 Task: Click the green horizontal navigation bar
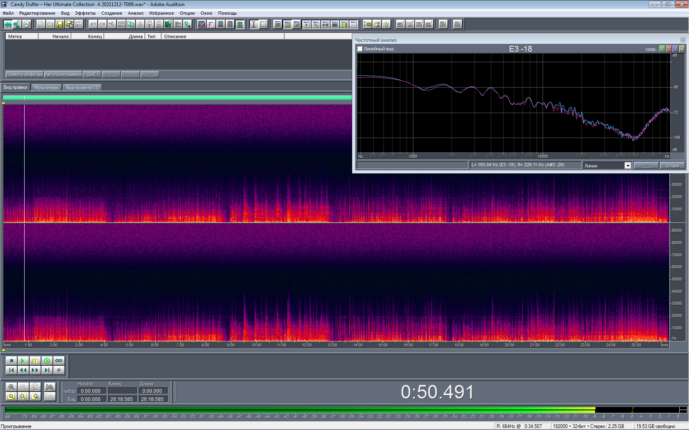[x=178, y=97]
